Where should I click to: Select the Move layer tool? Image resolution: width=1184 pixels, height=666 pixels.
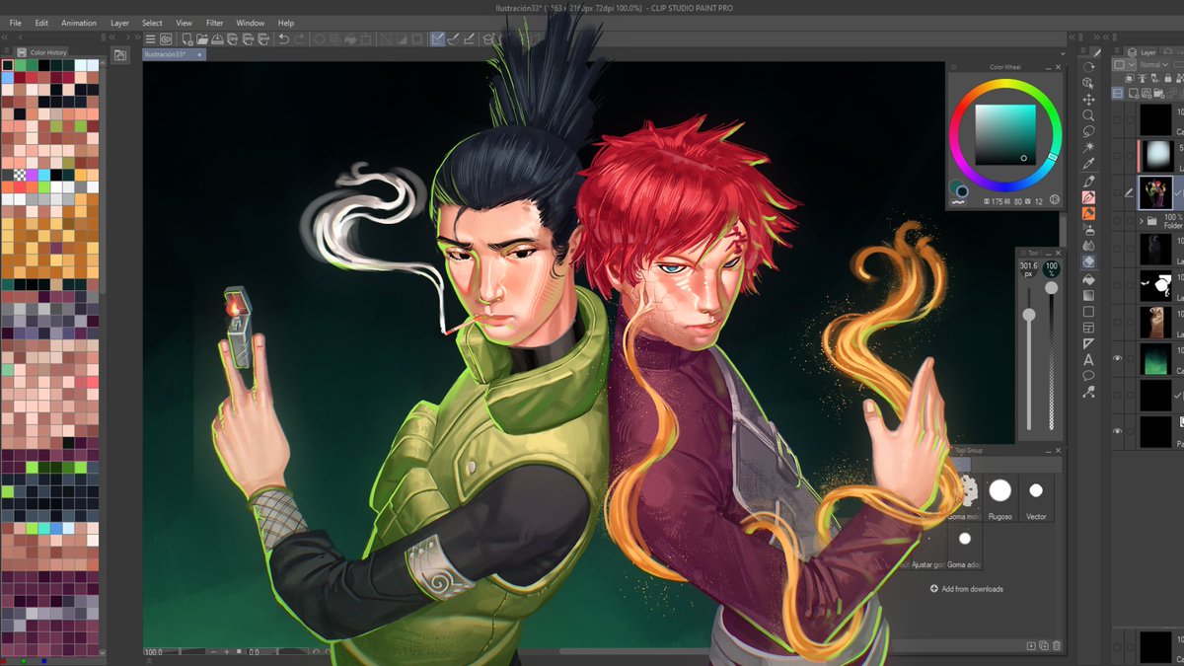1088,100
